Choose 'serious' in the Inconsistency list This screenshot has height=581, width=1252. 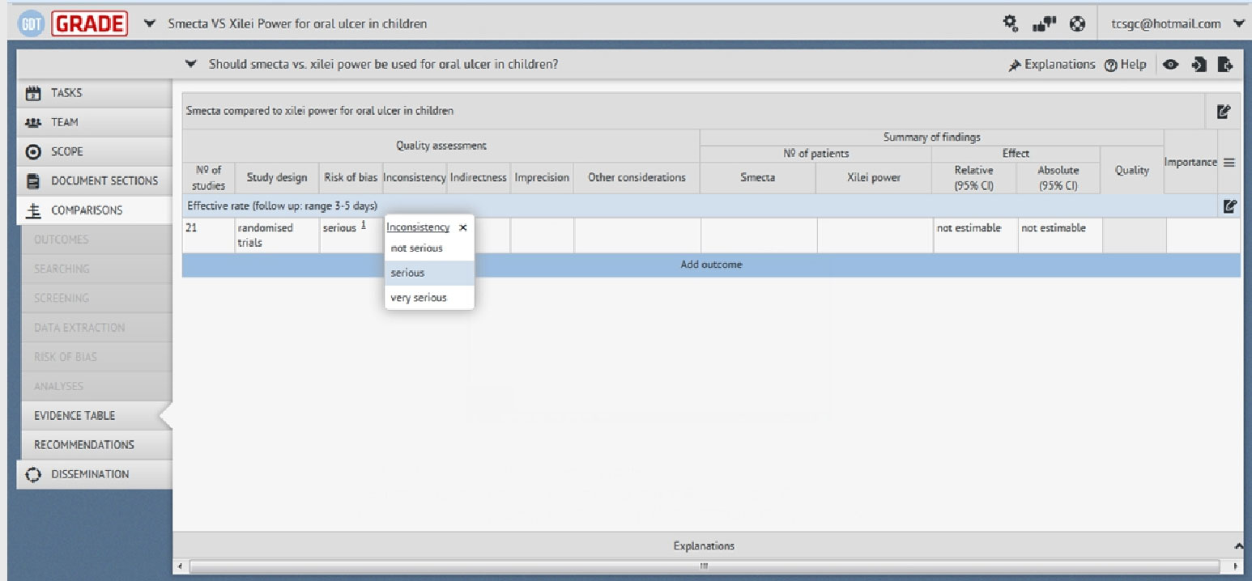pyautogui.click(x=429, y=273)
